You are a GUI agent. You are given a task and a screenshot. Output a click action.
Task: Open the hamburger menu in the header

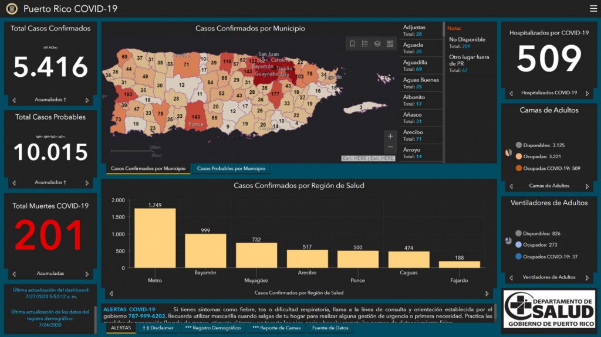tap(593, 9)
